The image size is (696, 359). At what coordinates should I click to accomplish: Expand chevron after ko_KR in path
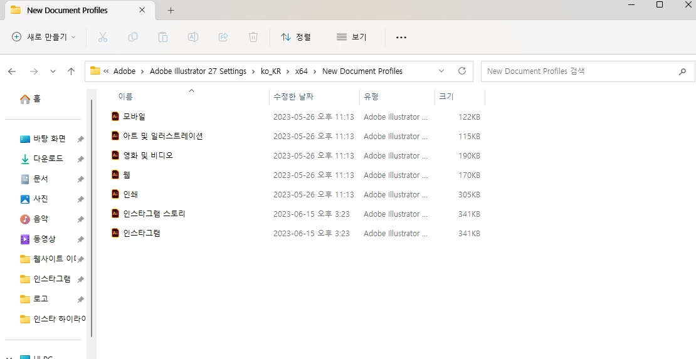[x=288, y=71]
